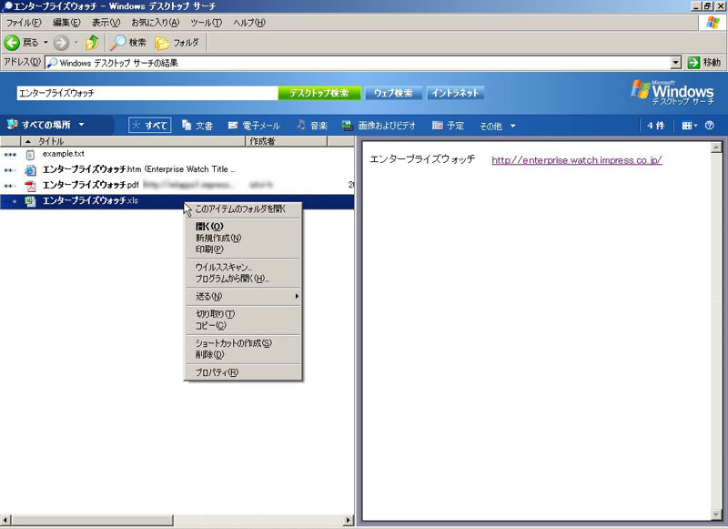
Task: Filter results by 音楽 music
Action: tap(312, 126)
